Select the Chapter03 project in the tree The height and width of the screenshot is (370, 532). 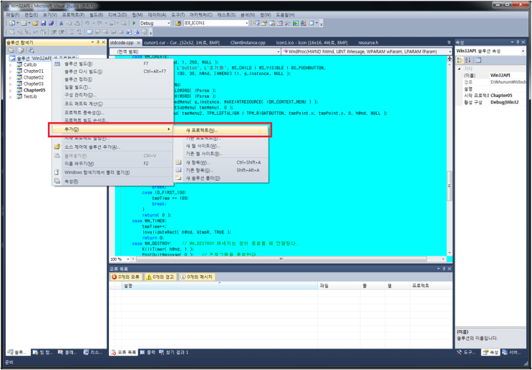tap(33, 84)
